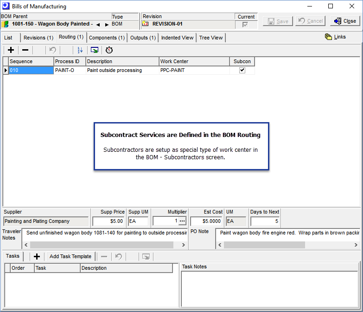Toggle the Subcon checkbox for sequence 010
Image resolution: width=363 pixels, height=312 pixels.
[x=242, y=70]
